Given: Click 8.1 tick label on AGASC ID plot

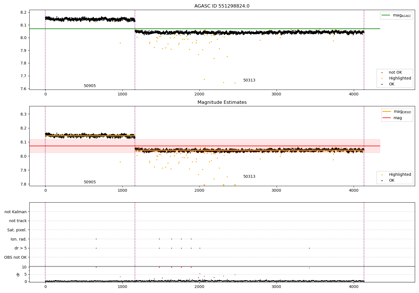Looking at the screenshot, I should (x=23, y=25).
